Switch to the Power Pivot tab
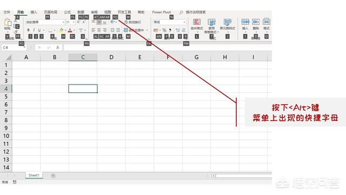The height and width of the screenshot is (195, 346). 162,12
